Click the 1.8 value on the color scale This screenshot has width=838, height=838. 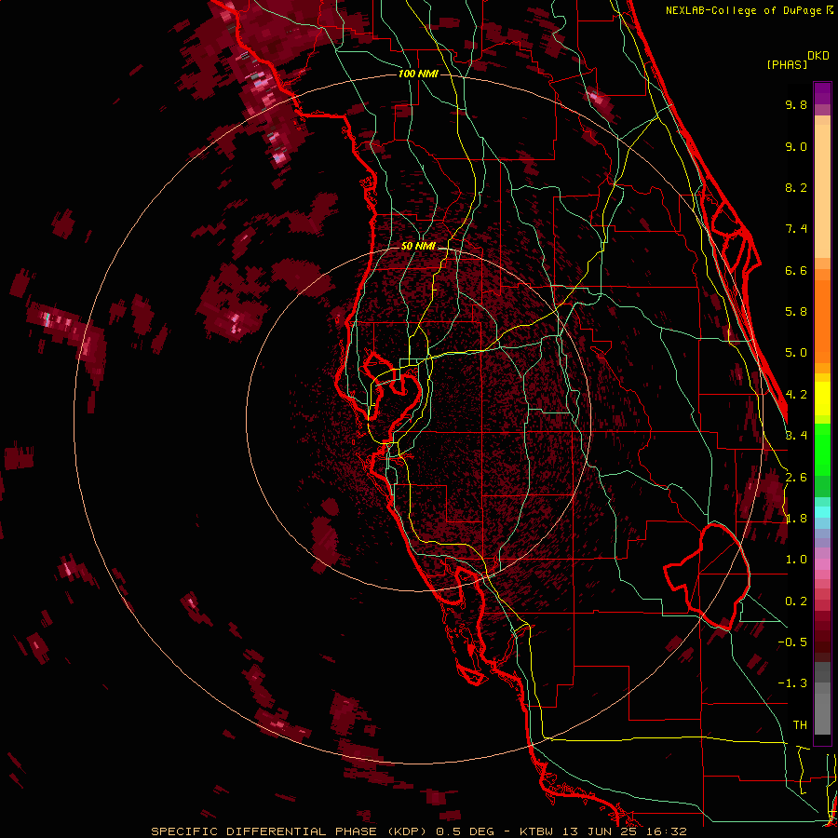tap(796, 519)
